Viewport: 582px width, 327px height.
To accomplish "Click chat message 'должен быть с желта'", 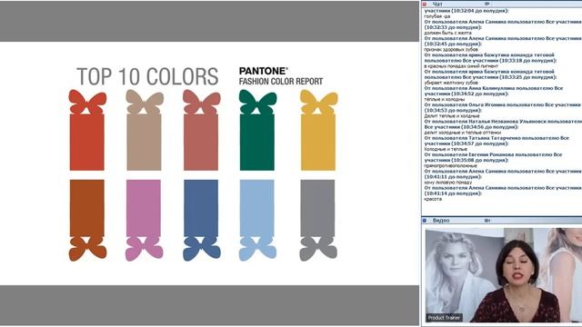I will coord(447,33).
